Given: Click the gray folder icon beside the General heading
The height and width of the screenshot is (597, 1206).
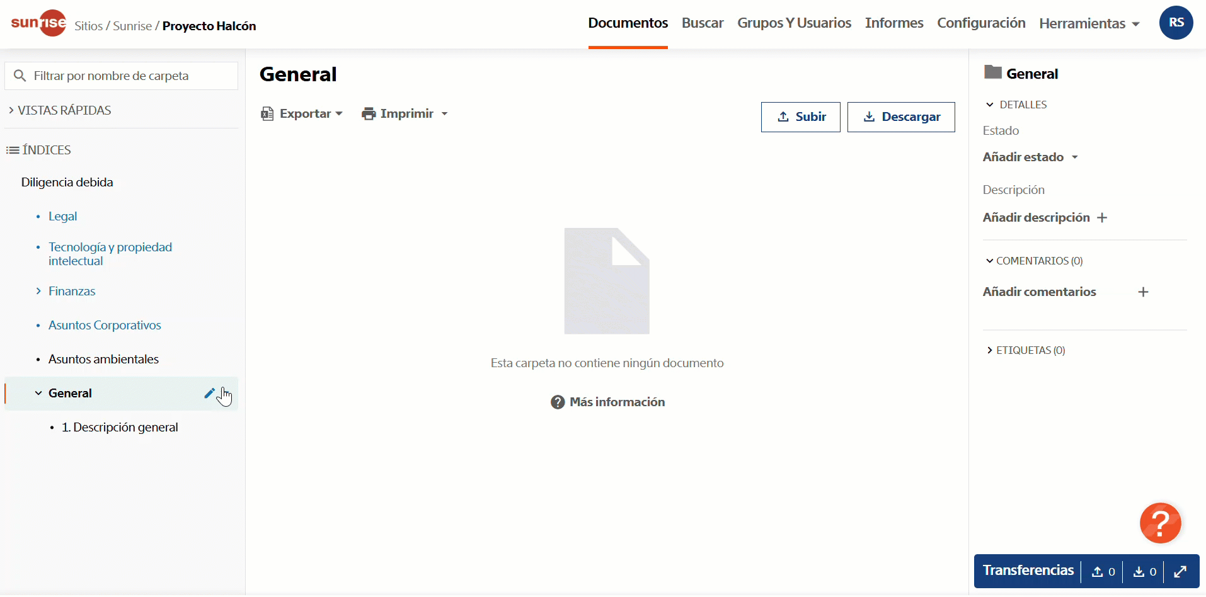Looking at the screenshot, I should click(x=993, y=72).
